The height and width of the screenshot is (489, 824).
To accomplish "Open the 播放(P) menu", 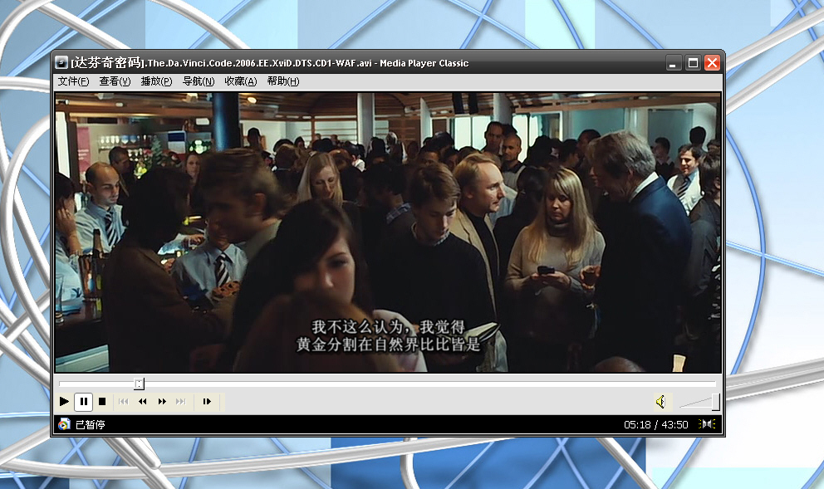I will [157, 81].
